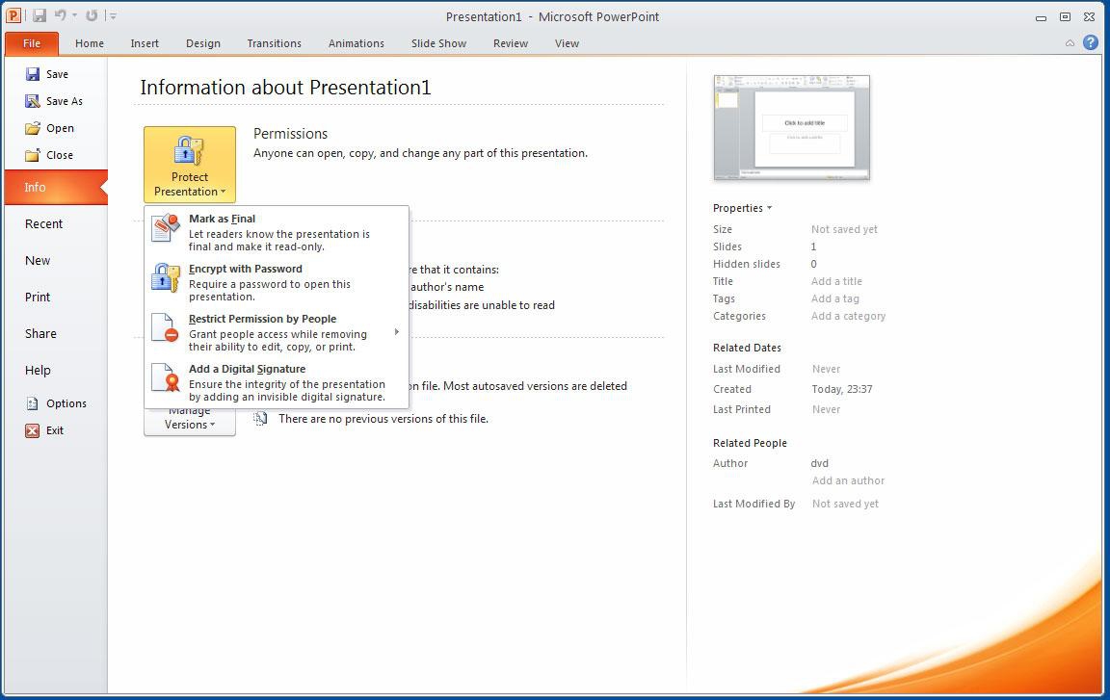Image resolution: width=1110 pixels, height=700 pixels.
Task: Open the Review tab
Action: [511, 43]
